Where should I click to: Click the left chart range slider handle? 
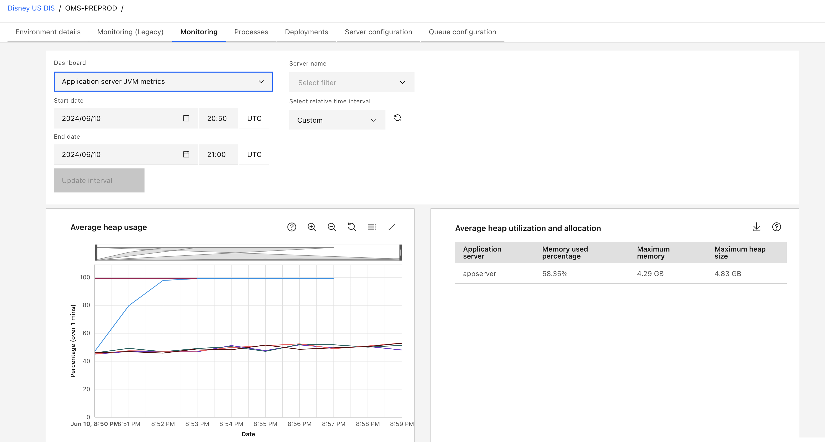tap(96, 253)
